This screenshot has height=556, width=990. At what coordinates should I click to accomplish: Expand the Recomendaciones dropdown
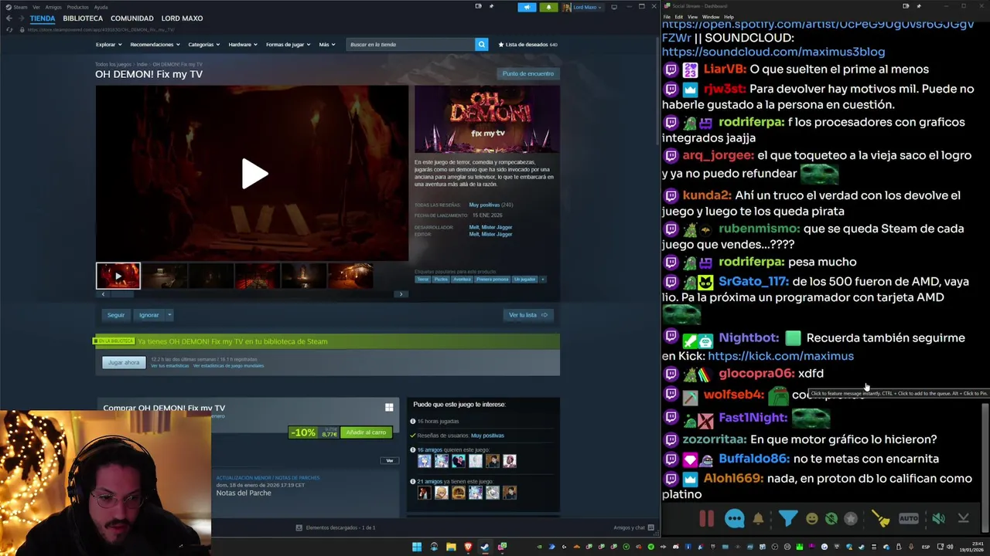(155, 45)
